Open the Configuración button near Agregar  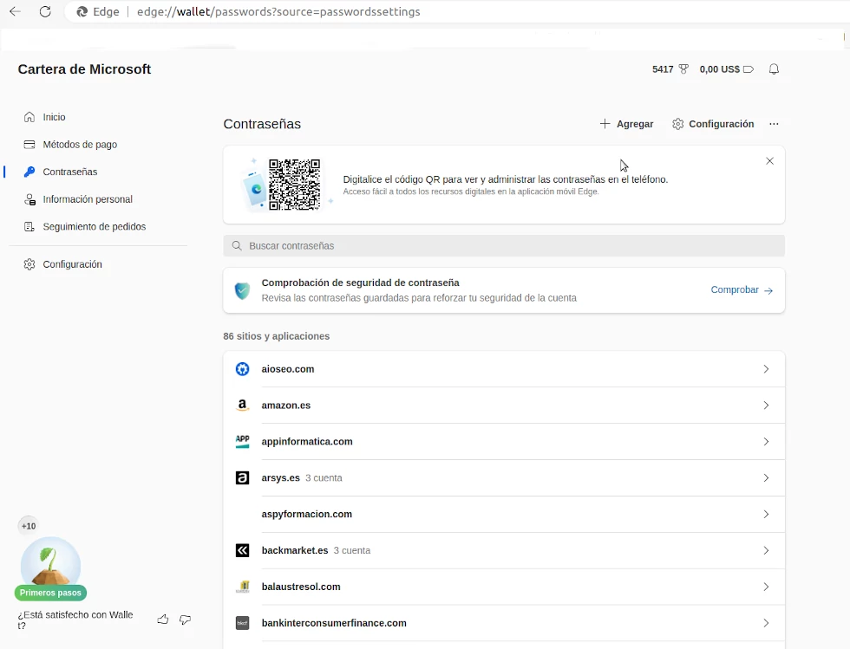click(x=713, y=124)
